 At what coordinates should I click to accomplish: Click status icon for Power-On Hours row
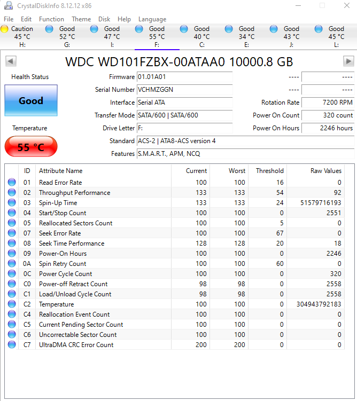point(12,253)
